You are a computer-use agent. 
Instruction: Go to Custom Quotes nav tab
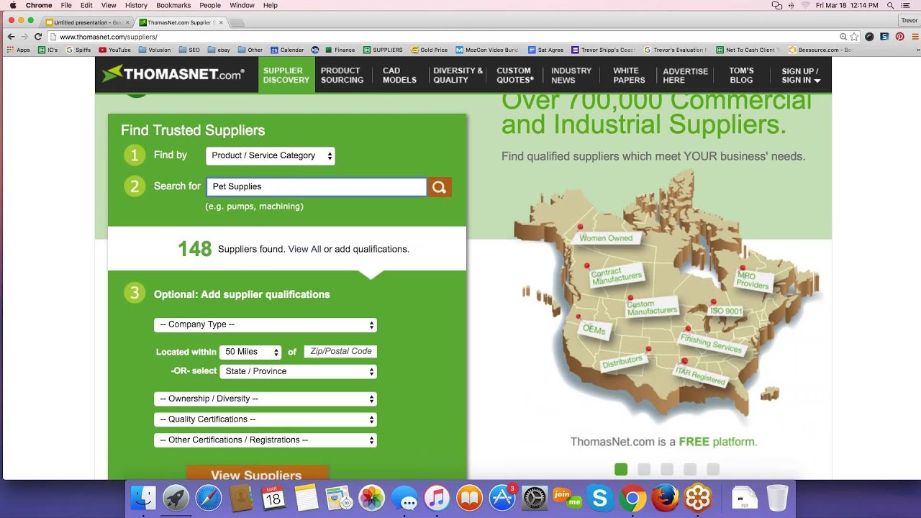514,76
